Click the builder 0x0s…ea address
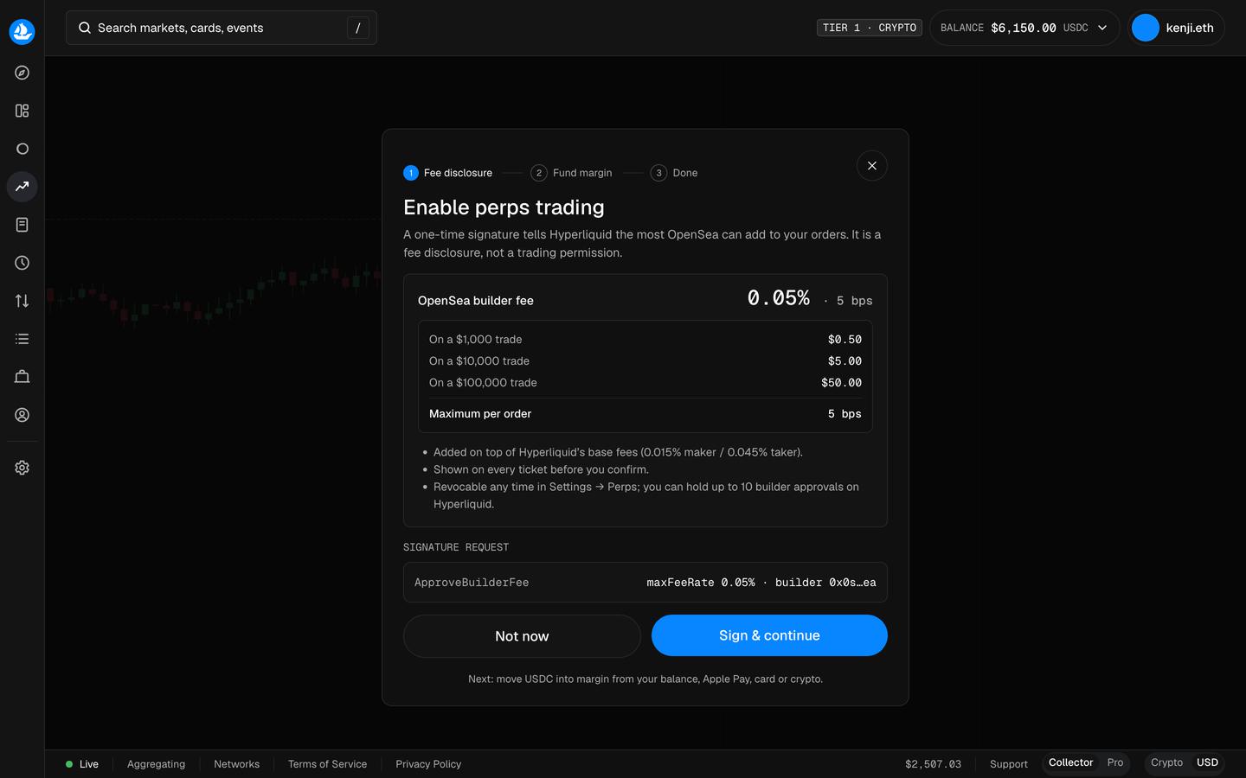The width and height of the screenshot is (1246, 778). [825, 583]
